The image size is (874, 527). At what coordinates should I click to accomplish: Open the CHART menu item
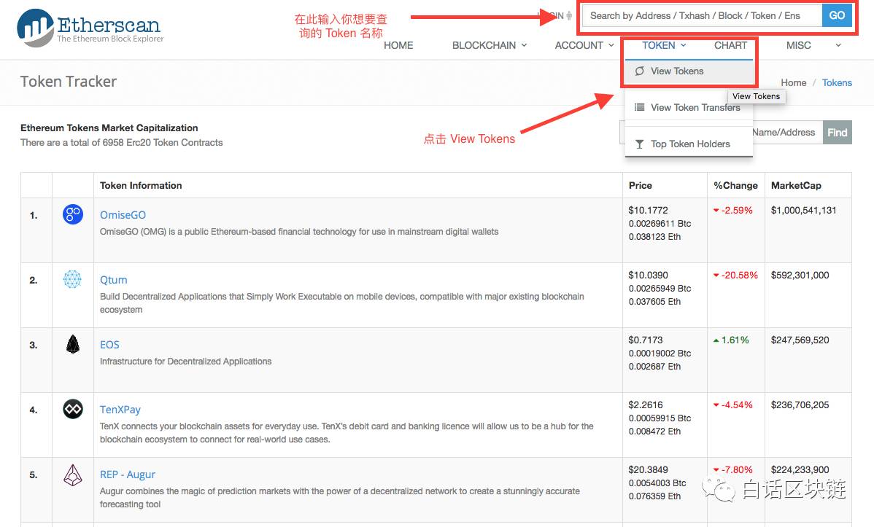pos(730,46)
